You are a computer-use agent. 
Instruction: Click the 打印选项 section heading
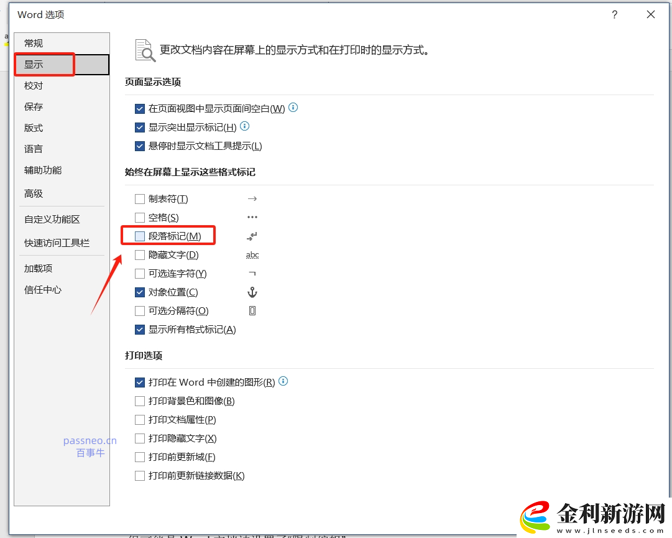click(x=144, y=356)
